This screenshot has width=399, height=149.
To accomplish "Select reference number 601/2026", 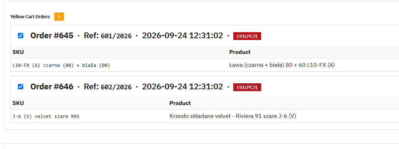I will 116,36.
